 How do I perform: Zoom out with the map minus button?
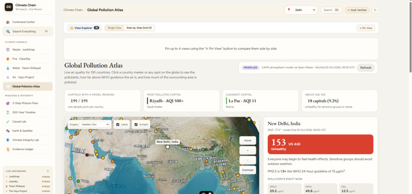(x=247, y=160)
